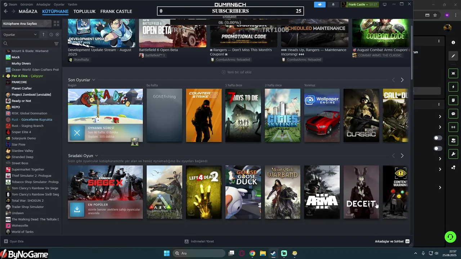Open Left 4 Dead 2 game cover
The width and height of the screenshot is (461, 259).
(x=204, y=192)
